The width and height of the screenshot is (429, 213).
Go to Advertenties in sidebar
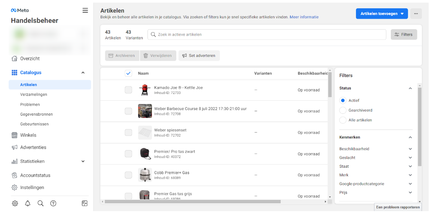click(33, 147)
